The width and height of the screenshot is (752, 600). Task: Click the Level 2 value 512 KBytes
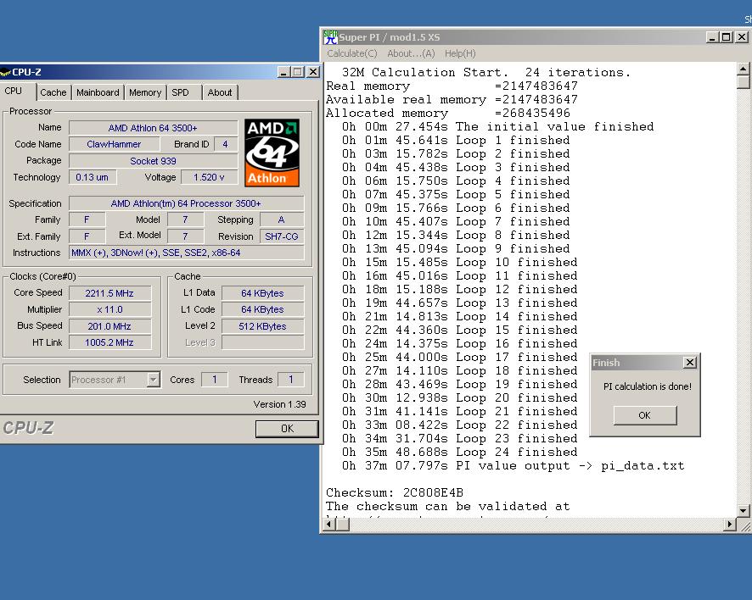pyautogui.click(x=262, y=326)
